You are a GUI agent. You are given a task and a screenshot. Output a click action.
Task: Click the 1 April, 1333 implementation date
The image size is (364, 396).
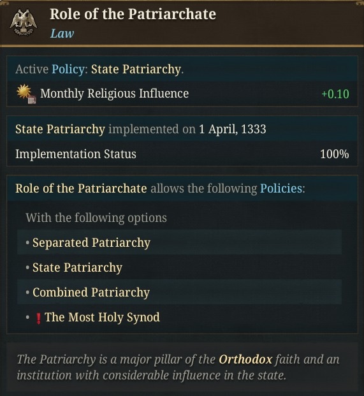[233, 129]
